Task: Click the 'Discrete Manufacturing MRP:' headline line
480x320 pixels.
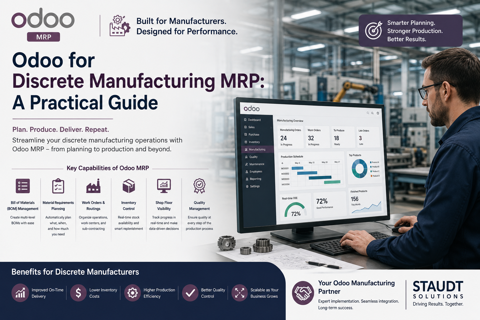Action: tap(138, 81)
